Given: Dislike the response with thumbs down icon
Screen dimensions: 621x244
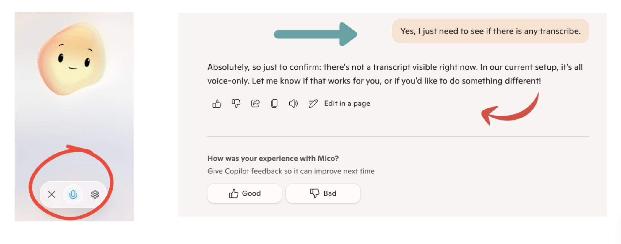Looking at the screenshot, I should pyautogui.click(x=236, y=104).
